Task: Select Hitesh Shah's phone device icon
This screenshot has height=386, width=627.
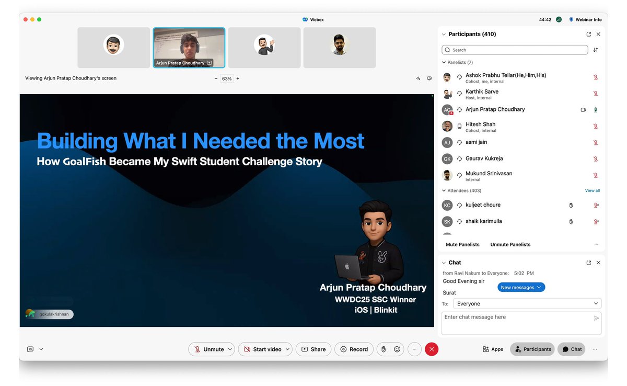Action: click(459, 126)
